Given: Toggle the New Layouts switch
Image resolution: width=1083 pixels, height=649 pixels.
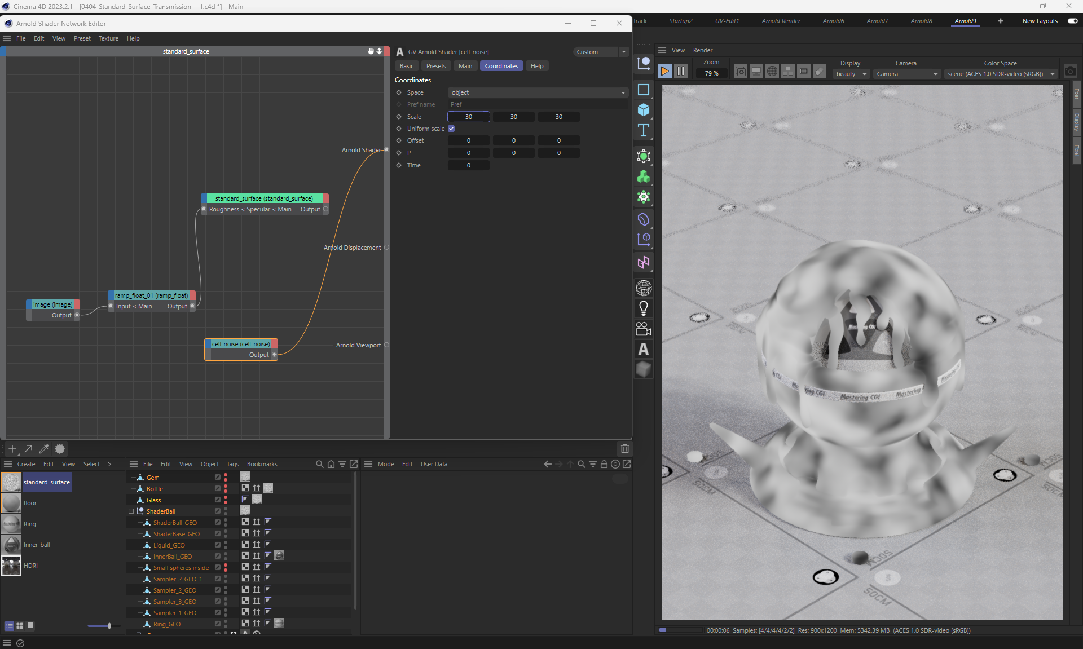Looking at the screenshot, I should [1072, 21].
